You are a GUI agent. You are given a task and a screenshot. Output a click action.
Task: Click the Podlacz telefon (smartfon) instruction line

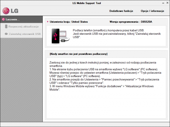click(109, 30)
